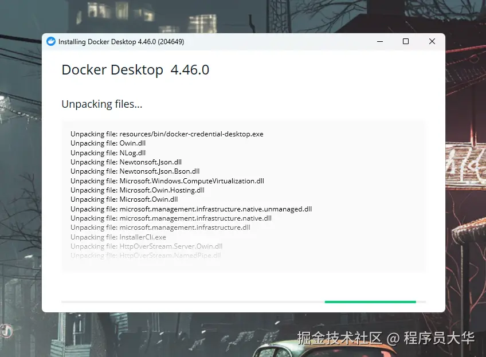Select the 'NLog.dll' log line
The height and width of the screenshot is (357, 486).
coord(108,153)
